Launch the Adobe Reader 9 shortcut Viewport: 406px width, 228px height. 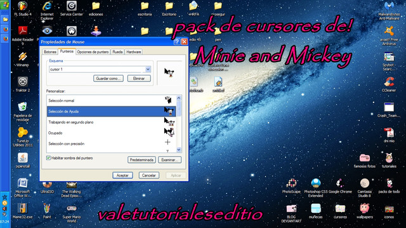(23, 35)
